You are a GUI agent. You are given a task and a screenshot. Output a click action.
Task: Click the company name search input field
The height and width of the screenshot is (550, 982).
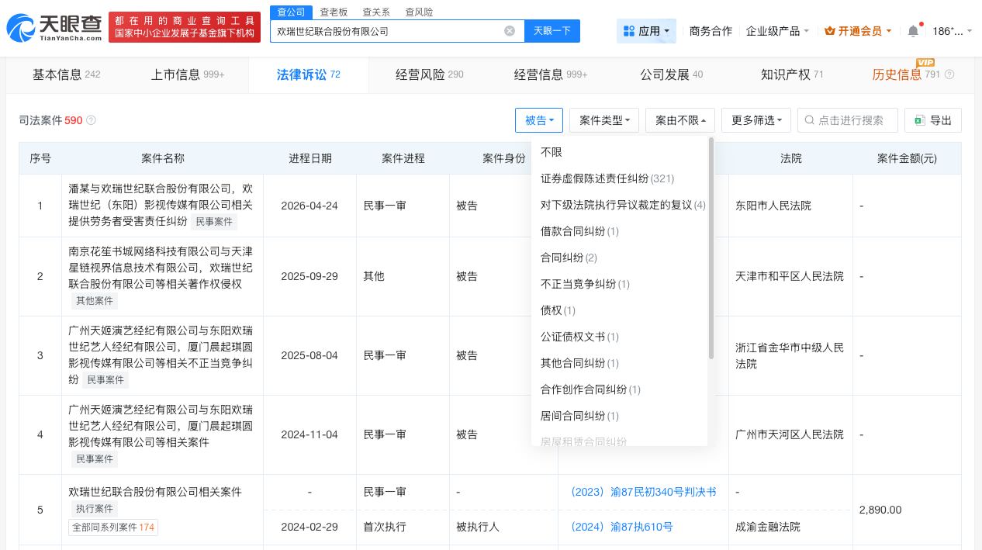(x=388, y=31)
